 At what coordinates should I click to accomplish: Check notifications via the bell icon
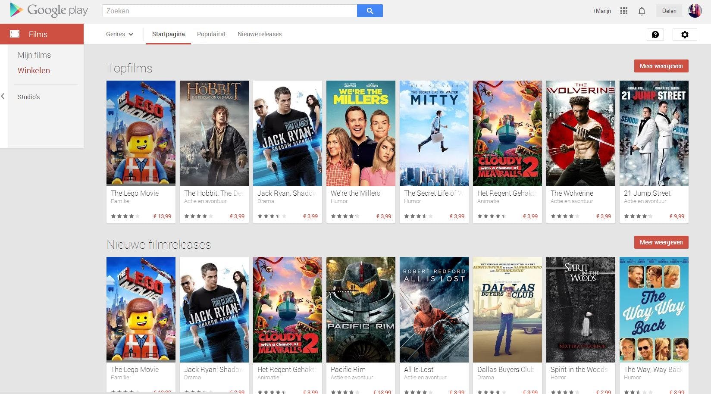(642, 11)
